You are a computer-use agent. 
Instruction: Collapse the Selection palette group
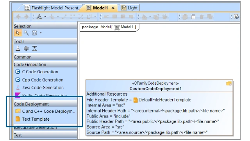tap(45, 26)
